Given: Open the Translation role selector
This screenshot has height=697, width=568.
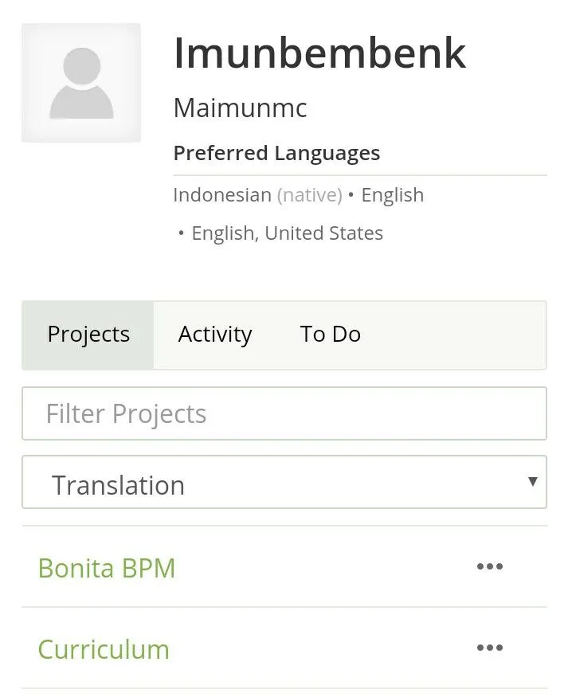Looking at the screenshot, I should 284,482.
